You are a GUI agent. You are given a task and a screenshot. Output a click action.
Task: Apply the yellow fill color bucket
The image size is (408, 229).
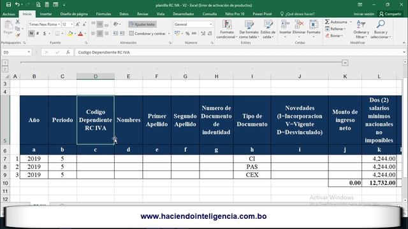click(x=69, y=34)
